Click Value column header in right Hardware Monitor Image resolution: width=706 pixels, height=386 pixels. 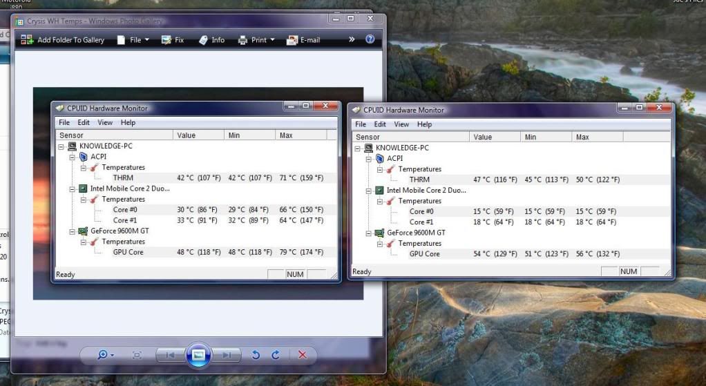[x=495, y=137]
